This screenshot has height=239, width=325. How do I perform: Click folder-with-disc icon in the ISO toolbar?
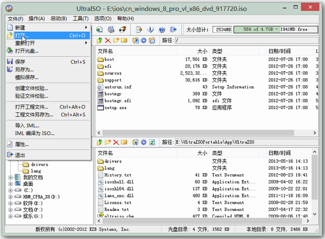pos(152,40)
